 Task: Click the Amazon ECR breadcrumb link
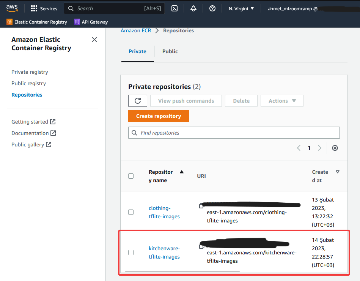pos(136,30)
